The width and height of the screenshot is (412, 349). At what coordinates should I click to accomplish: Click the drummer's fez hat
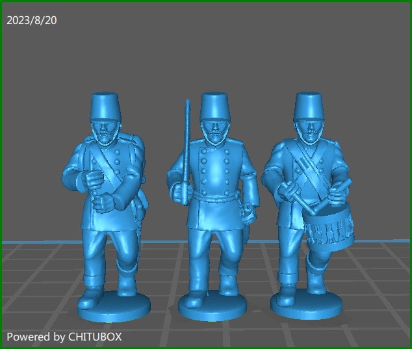click(x=308, y=105)
